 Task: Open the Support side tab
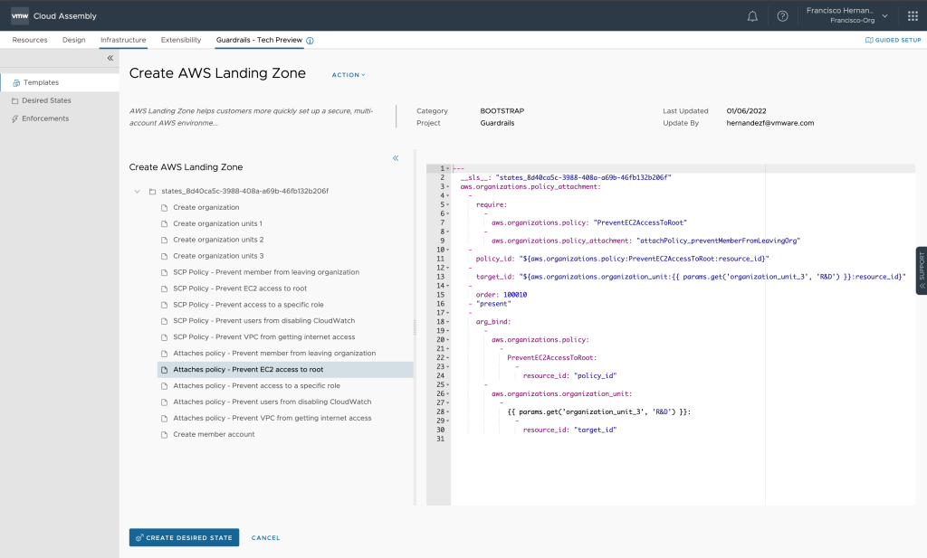click(x=922, y=270)
